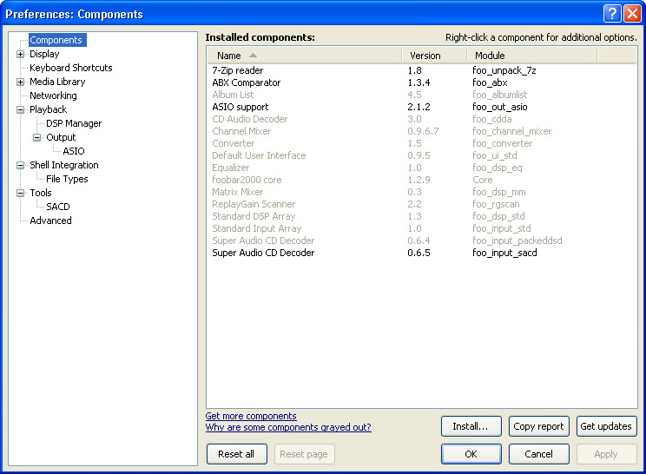This screenshot has height=474, width=646.
Task: Select the Output page
Action: 61,137
